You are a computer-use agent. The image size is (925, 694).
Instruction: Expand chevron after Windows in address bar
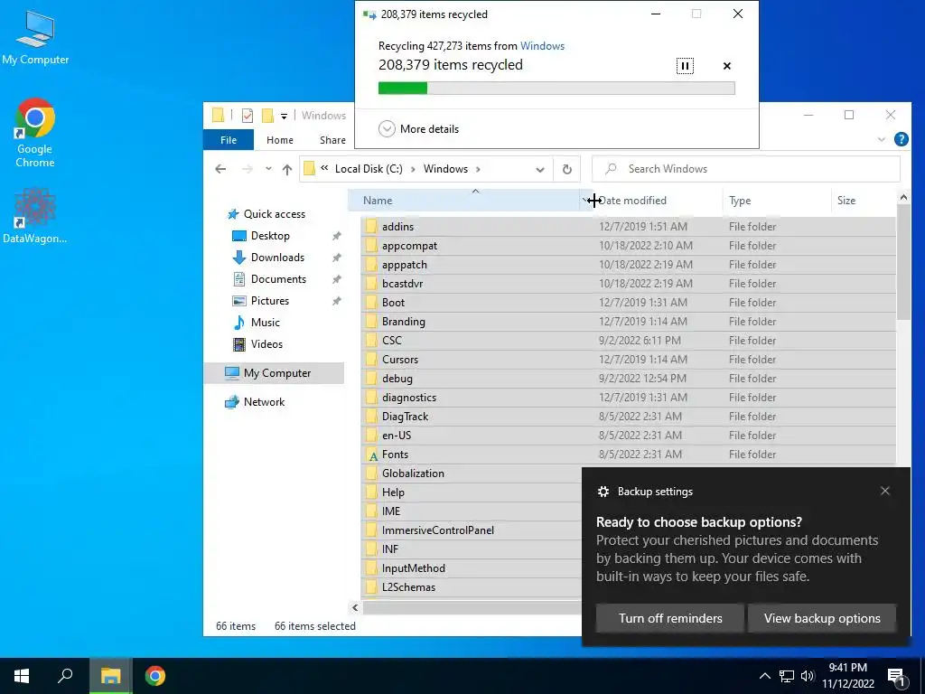478,169
